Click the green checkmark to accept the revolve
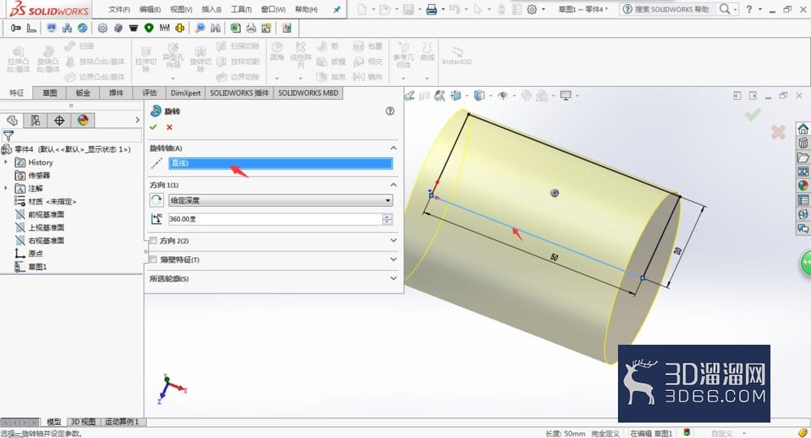 click(153, 127)
